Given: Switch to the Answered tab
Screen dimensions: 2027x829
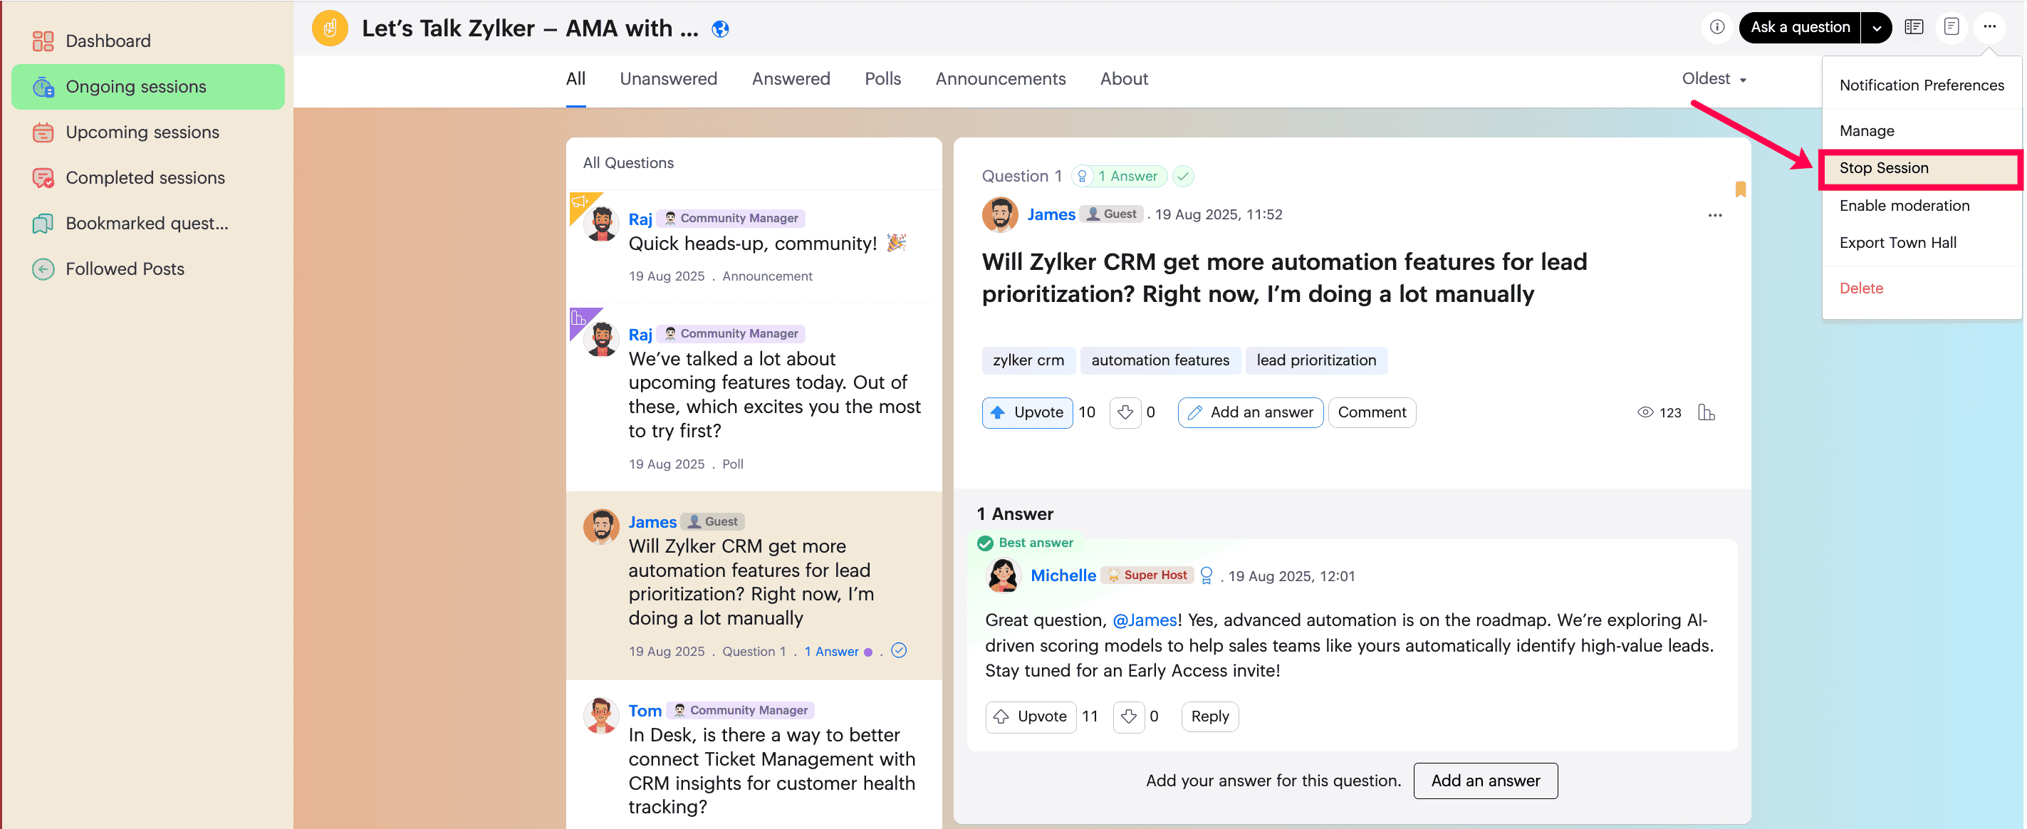Looking at the screenshot, I should click(x=791, y=78).
